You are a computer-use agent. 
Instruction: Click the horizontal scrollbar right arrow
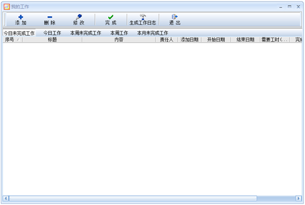(299, 198)
